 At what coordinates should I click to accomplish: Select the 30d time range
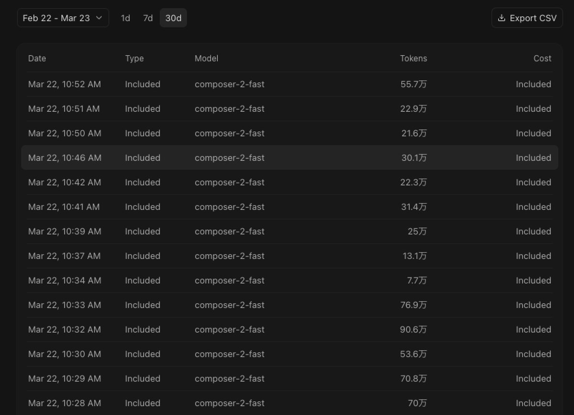173,18
